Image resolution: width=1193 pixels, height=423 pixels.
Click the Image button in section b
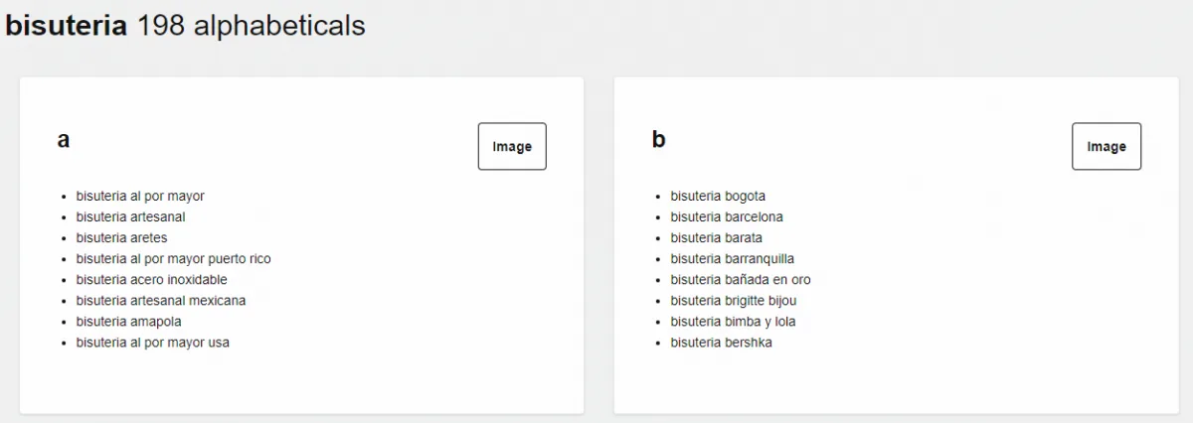[1106, 146]
